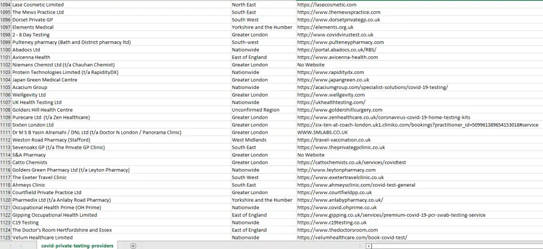Screen dimensions: 543x249
Task: Open https://travel-vaccination.co.uk link
Action: 334,140
